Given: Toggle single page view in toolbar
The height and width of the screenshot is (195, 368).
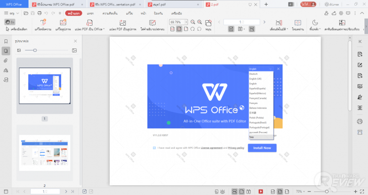Looking at the screenshot, I should (x=231, y=29).
